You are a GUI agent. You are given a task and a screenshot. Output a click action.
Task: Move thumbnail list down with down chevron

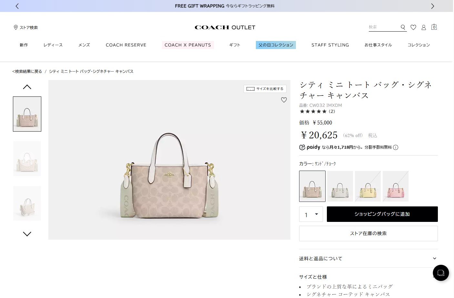(x=27, y=234)
